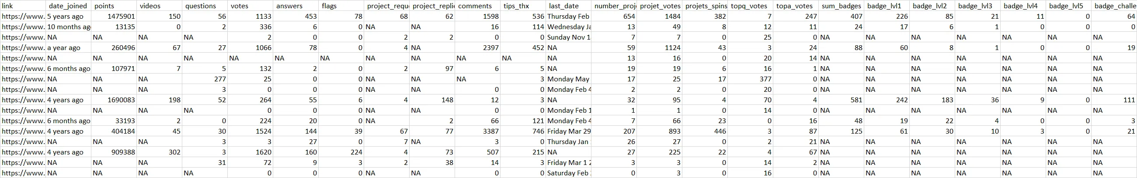The image size is (1137, 178).
Task: Select the last_date cell Sunday Nov 1
Action: (568, 37)
